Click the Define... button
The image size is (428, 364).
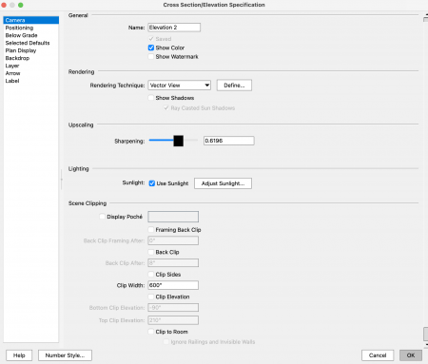pyautogui.click(x=234, y=86)
